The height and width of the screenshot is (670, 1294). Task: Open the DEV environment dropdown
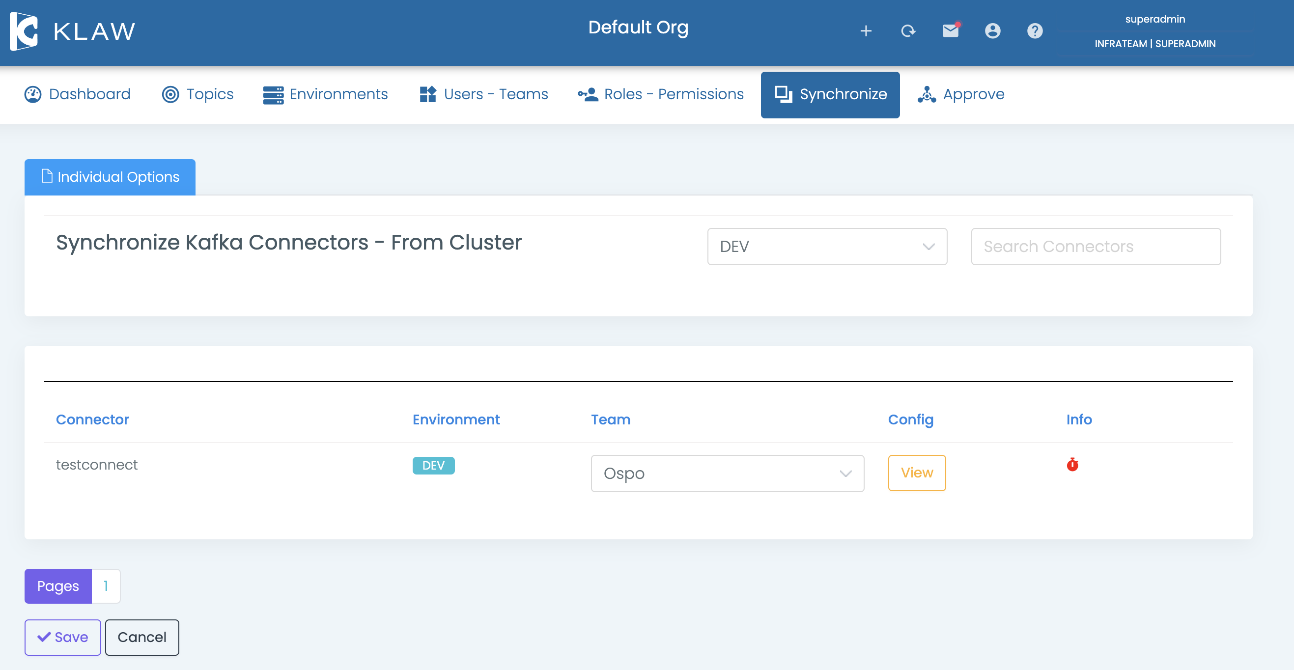827,247
